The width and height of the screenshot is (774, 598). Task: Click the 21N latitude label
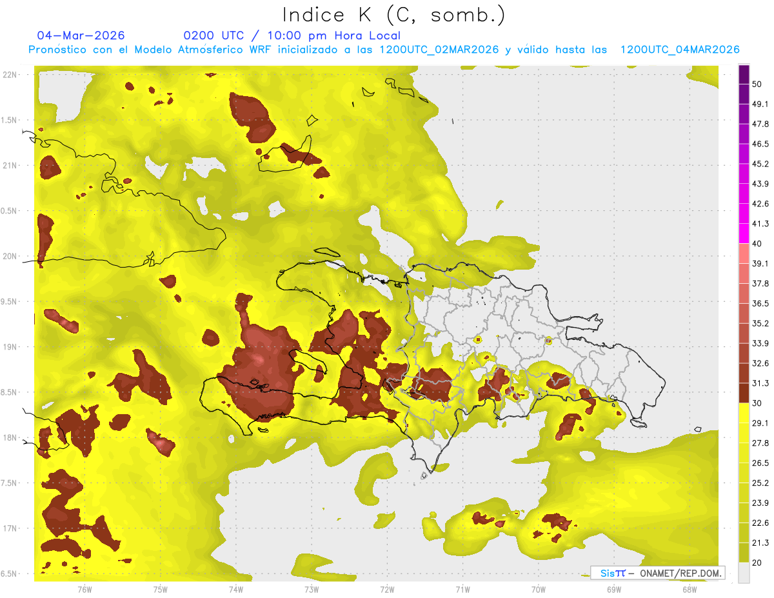[10, 165]
